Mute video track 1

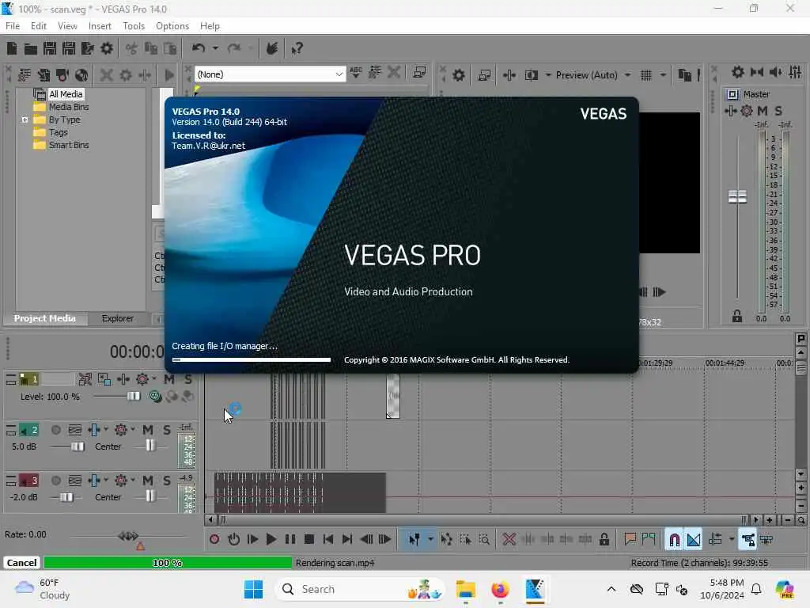click(x=169, y=379)
